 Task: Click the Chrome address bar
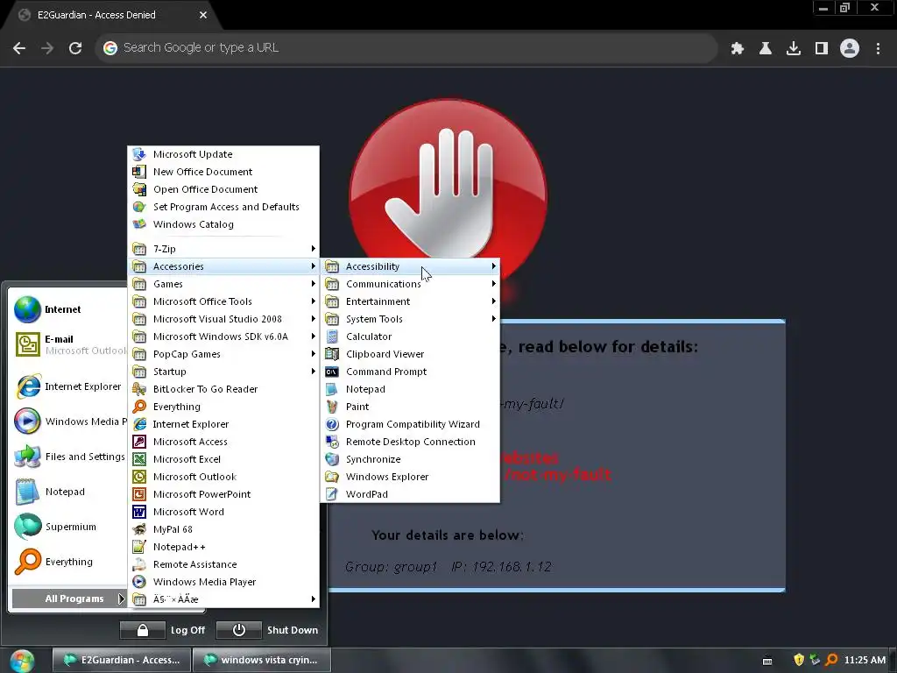pyautogui.click(x=406, y=48)
